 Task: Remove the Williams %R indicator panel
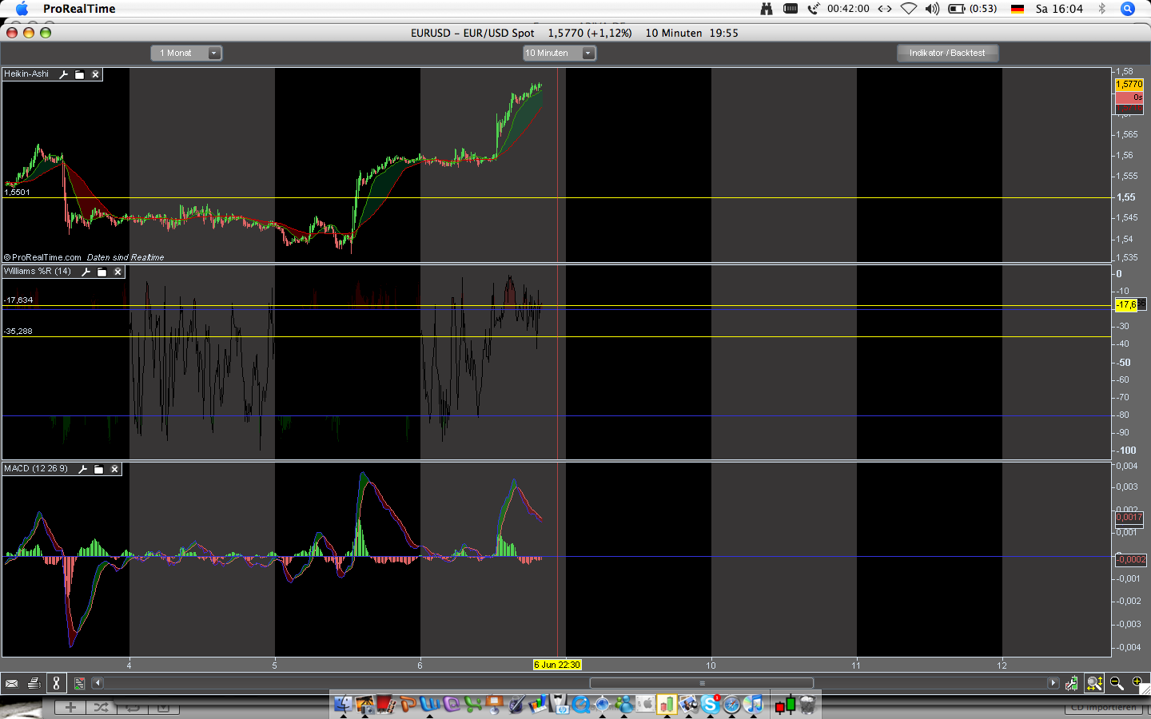pos(117,272)
